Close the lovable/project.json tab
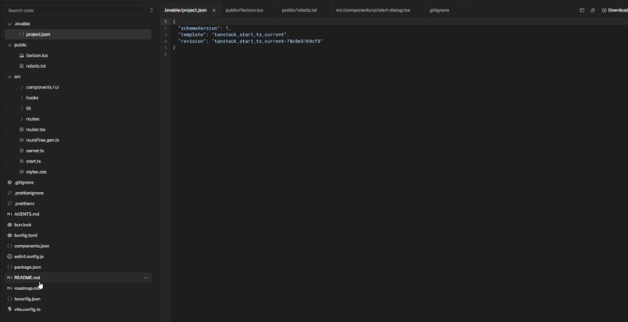Screen dimensions: 628x322 [213, 10]
